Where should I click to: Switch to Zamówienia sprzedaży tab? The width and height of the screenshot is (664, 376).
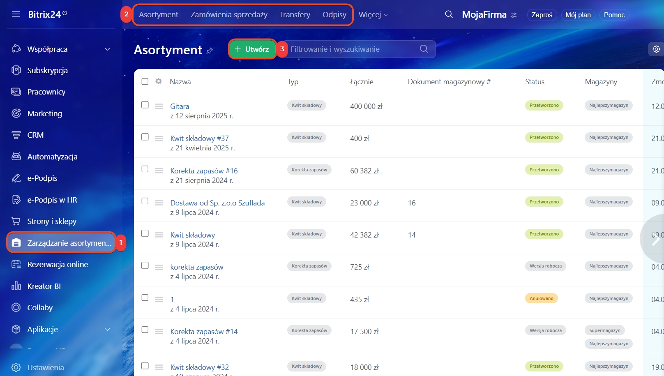click(229, 15)
